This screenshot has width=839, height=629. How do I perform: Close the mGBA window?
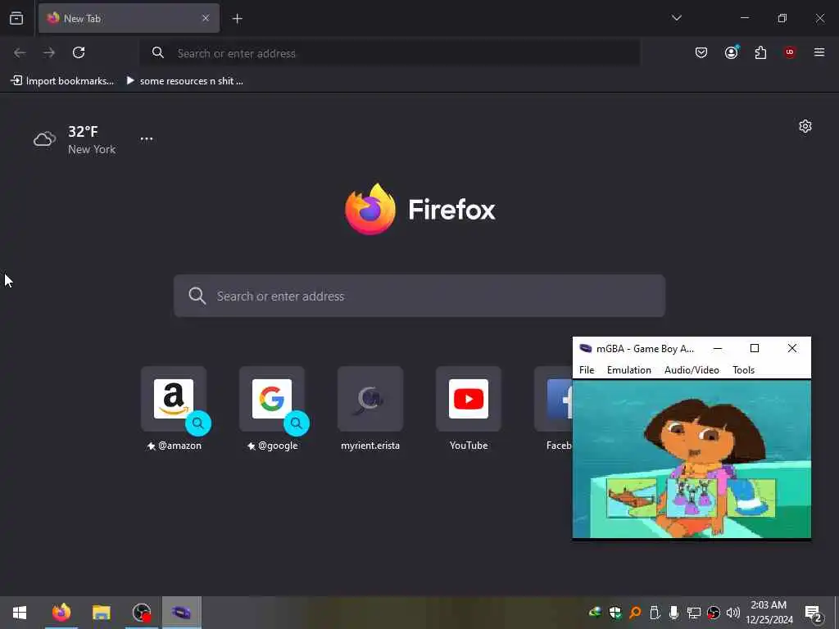[792, 349]
